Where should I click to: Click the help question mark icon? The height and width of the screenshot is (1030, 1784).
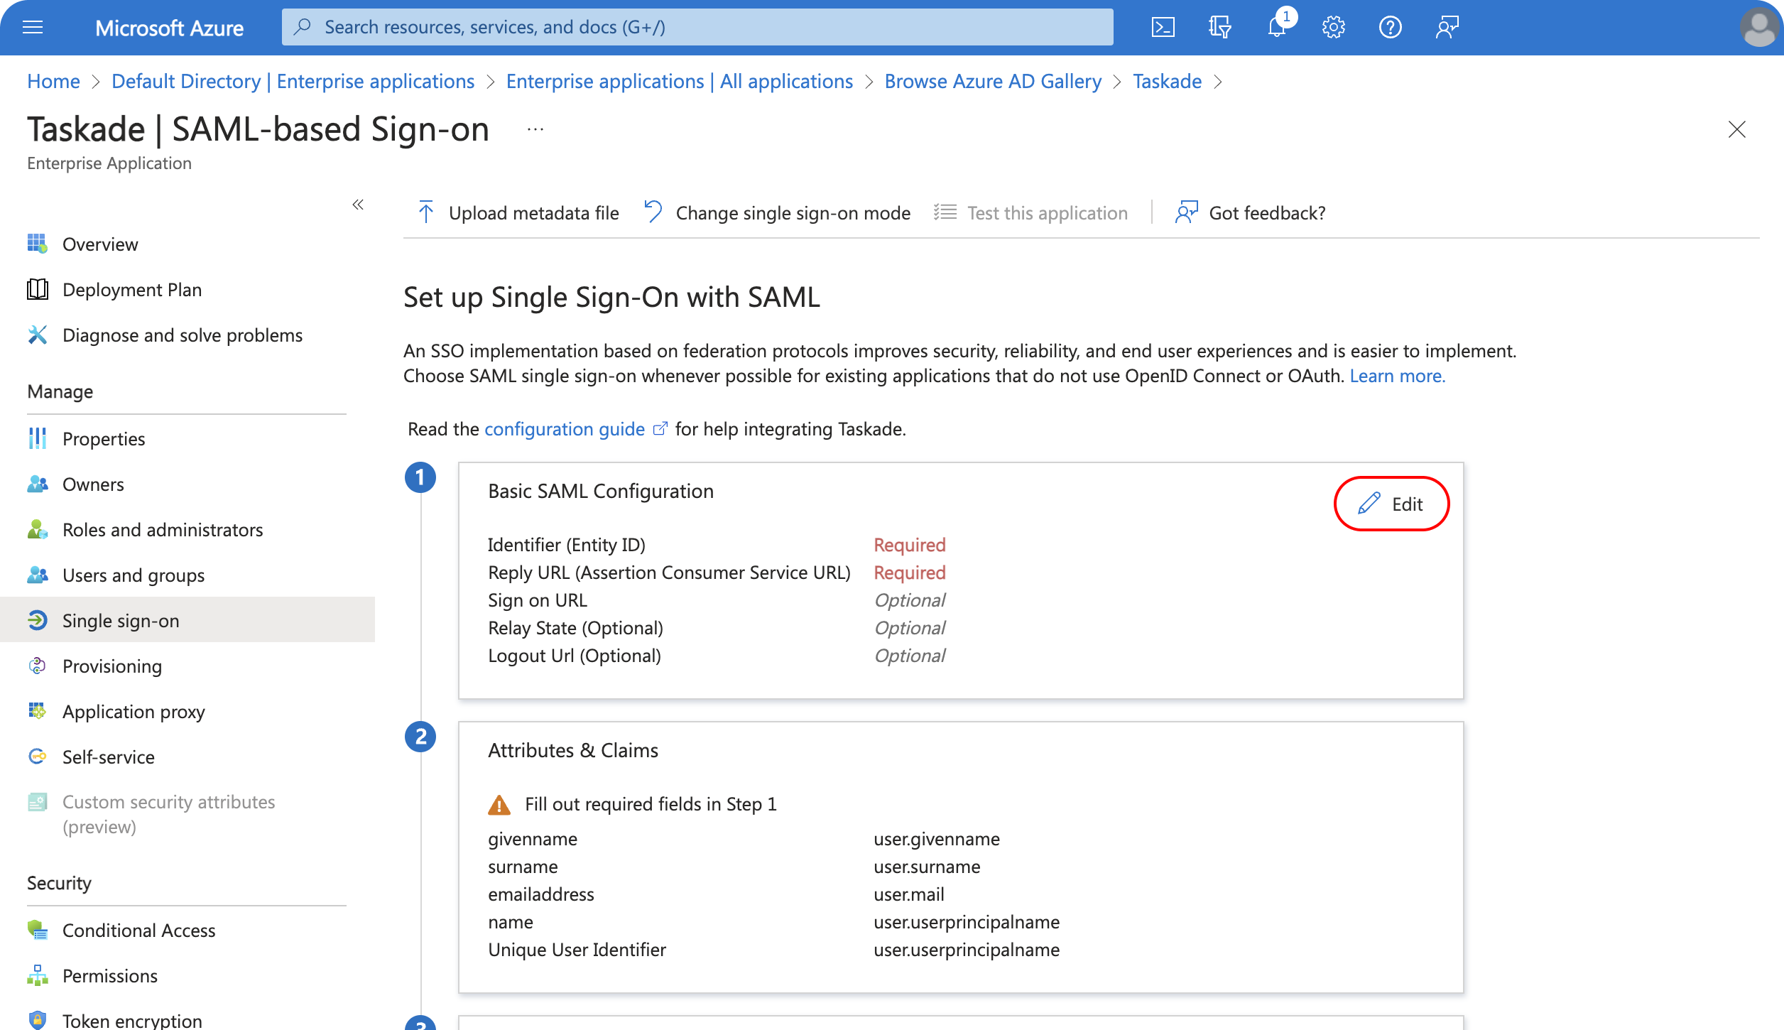pyautogui.click(x=1390, y=28)
